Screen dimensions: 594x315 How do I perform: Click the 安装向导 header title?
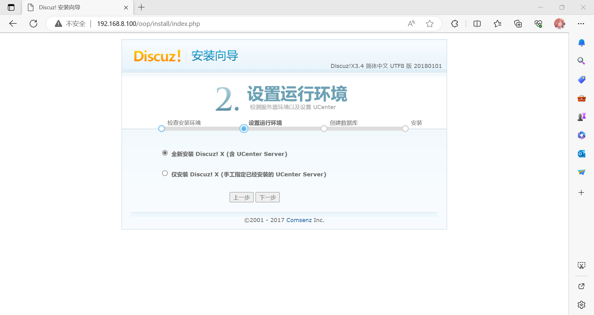pyautogui.click(x=215, y=56)
